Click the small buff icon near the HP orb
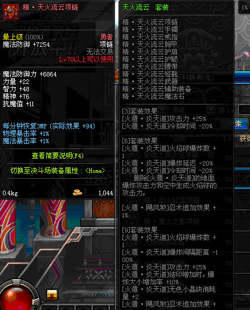The width and height of the screenshot is (250, 310). [52, 295]
